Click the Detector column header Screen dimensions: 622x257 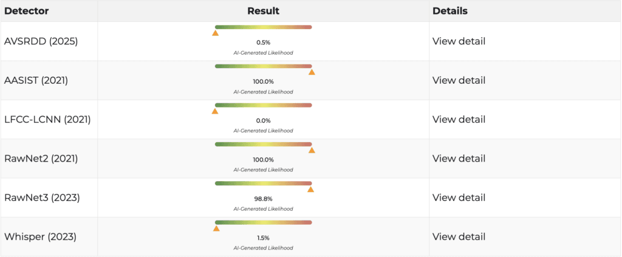coord(27,11)
